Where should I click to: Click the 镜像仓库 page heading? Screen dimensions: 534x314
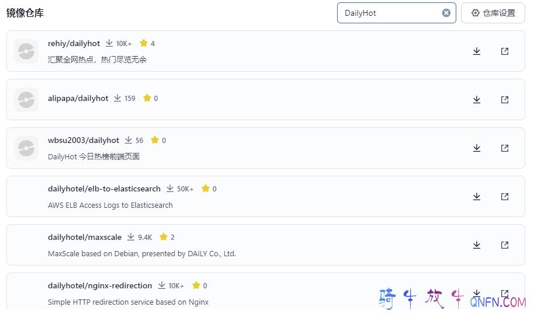pyautogui.click(x=25, y=13)
